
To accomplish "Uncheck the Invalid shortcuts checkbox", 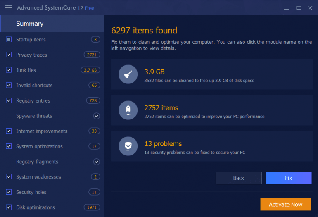I will coord(9,85).
